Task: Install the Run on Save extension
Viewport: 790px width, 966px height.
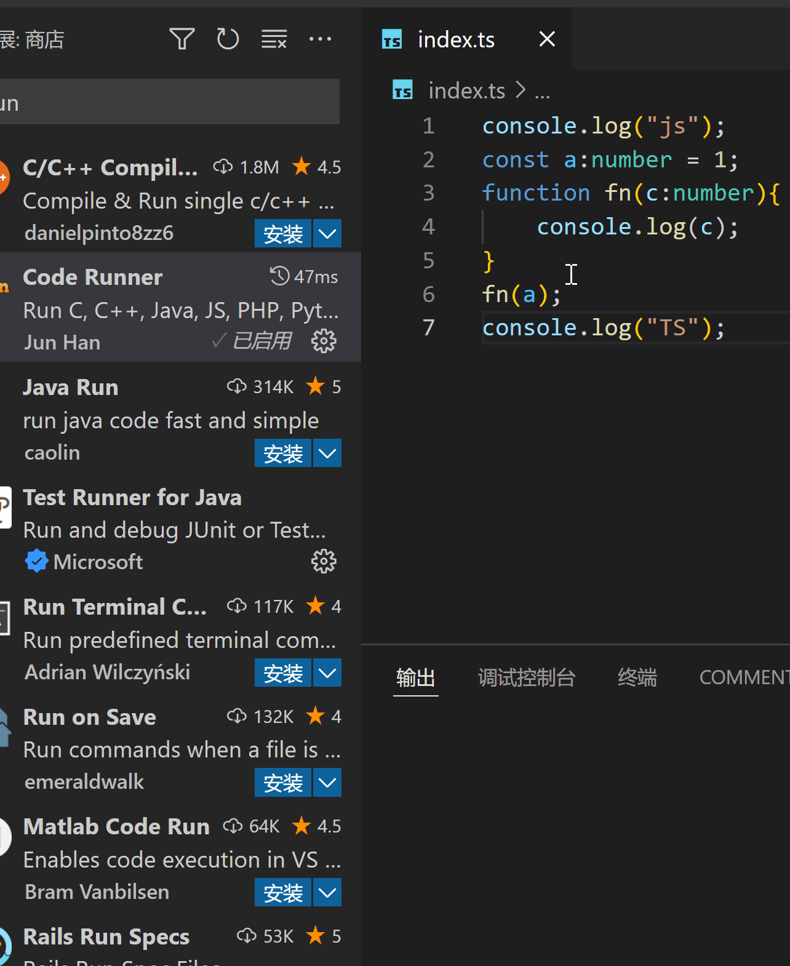Action: [283, 783]
